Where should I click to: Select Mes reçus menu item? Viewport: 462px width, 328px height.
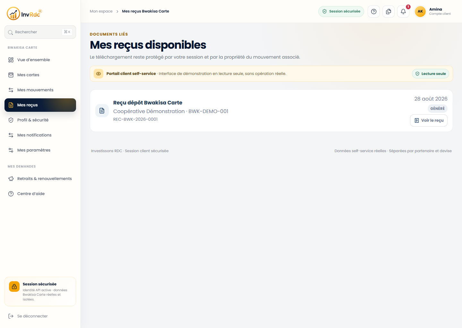pos(40,105)
